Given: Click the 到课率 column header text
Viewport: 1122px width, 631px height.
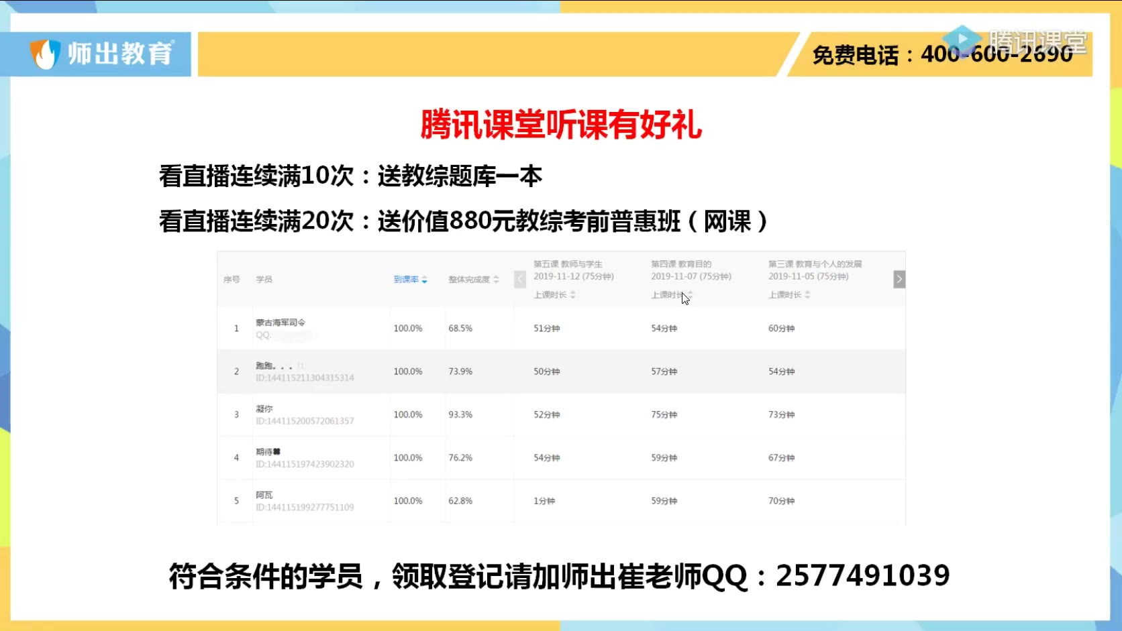Looking at the screenshot, I should coord(406,280).
